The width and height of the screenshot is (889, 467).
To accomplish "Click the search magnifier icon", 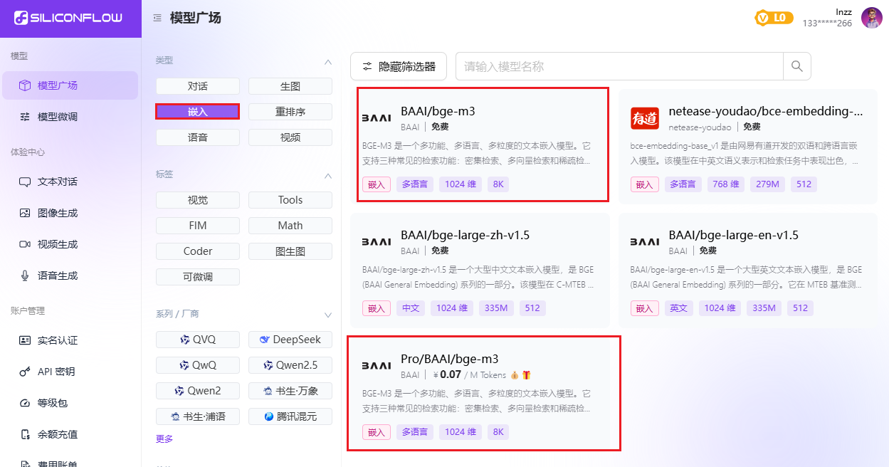I will coord(797,66).
